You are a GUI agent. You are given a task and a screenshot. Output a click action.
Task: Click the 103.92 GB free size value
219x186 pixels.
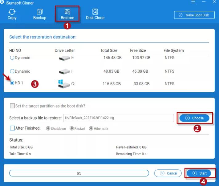(141, 58)
